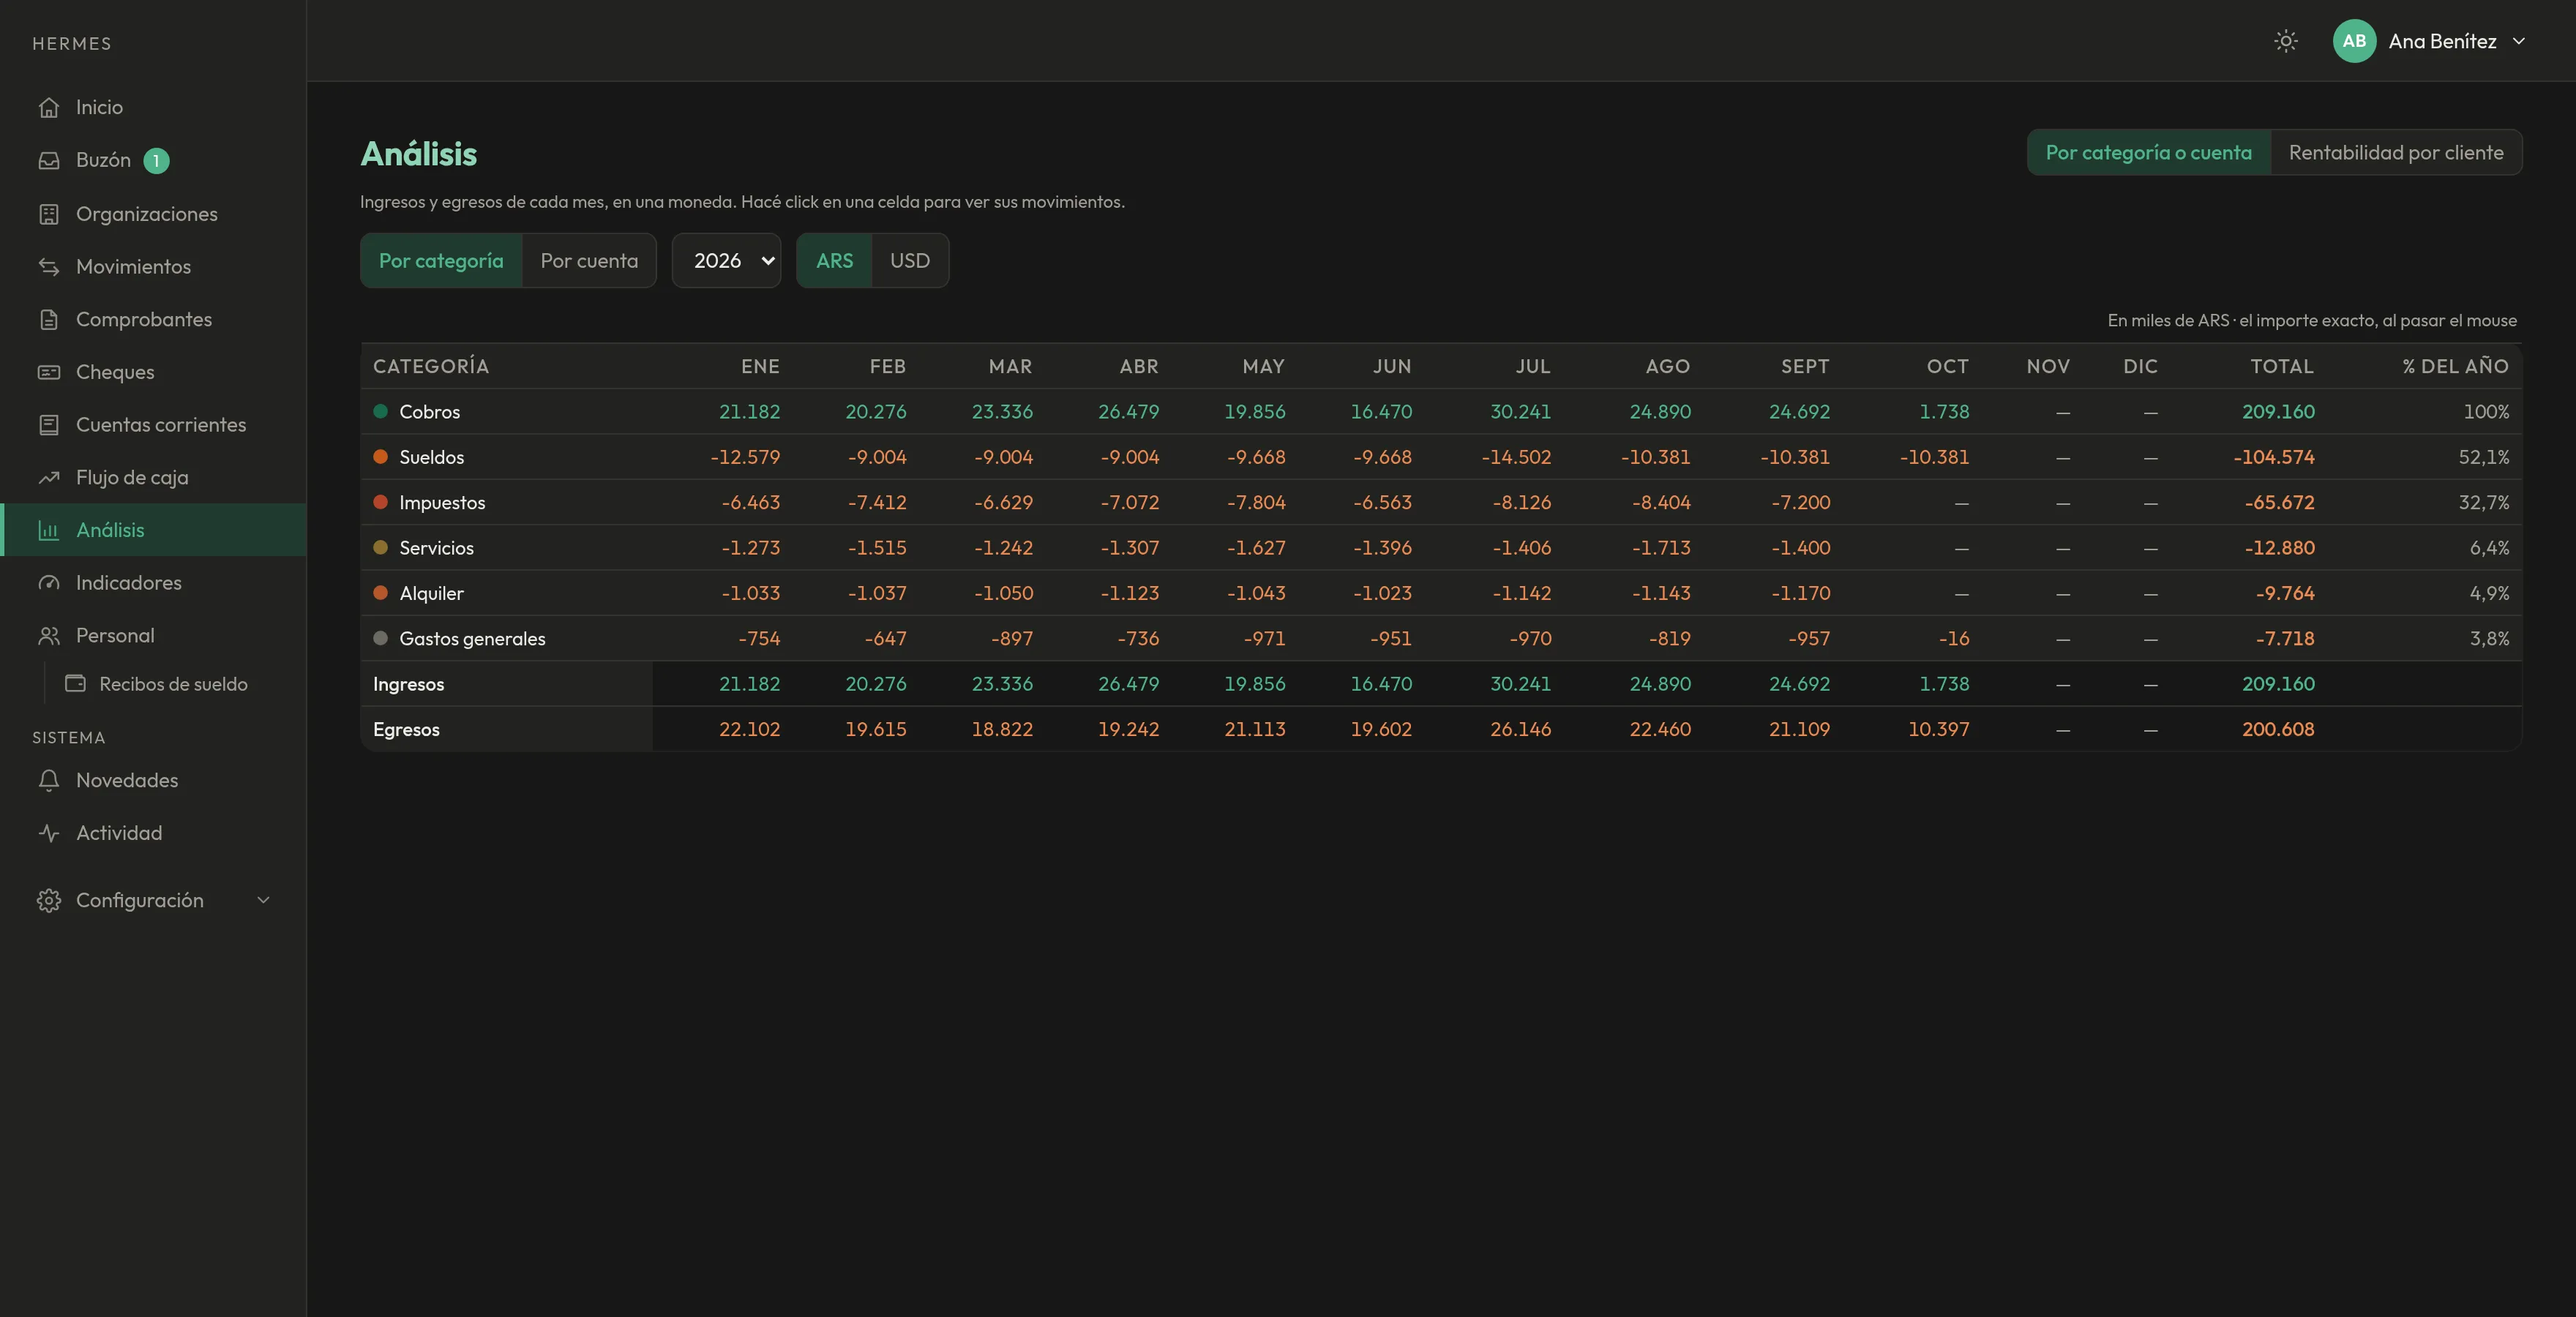Click Gastos generales OCT cell -16
2576x1317 pixels.
point(1953,638)
